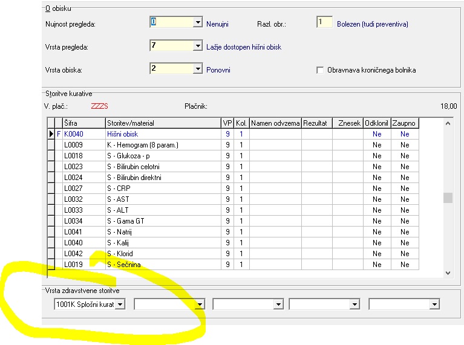Screen dimensions: 464x345
Task: Open the fourth Vrsta zdravstvene storitve dropdown
Action: (x=355, y=304)
